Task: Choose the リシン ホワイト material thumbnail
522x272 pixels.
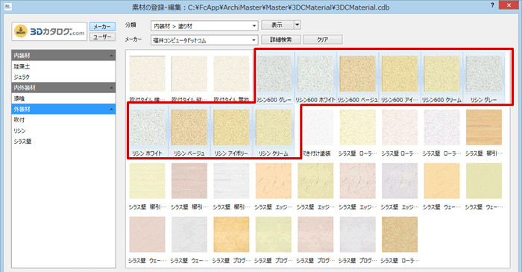Action: (147, 127)
